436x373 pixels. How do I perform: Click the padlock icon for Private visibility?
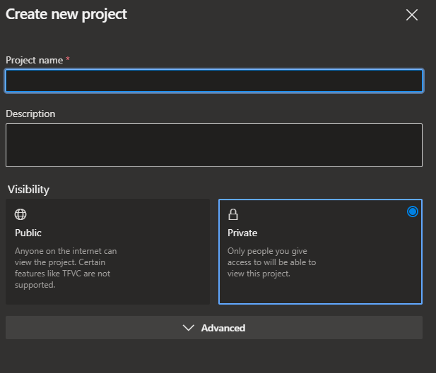coord(233,214)
